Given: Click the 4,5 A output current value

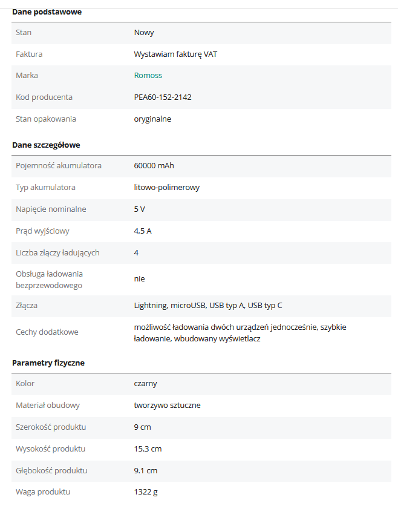Looking at the screenshot, I should tap(143, 231).
